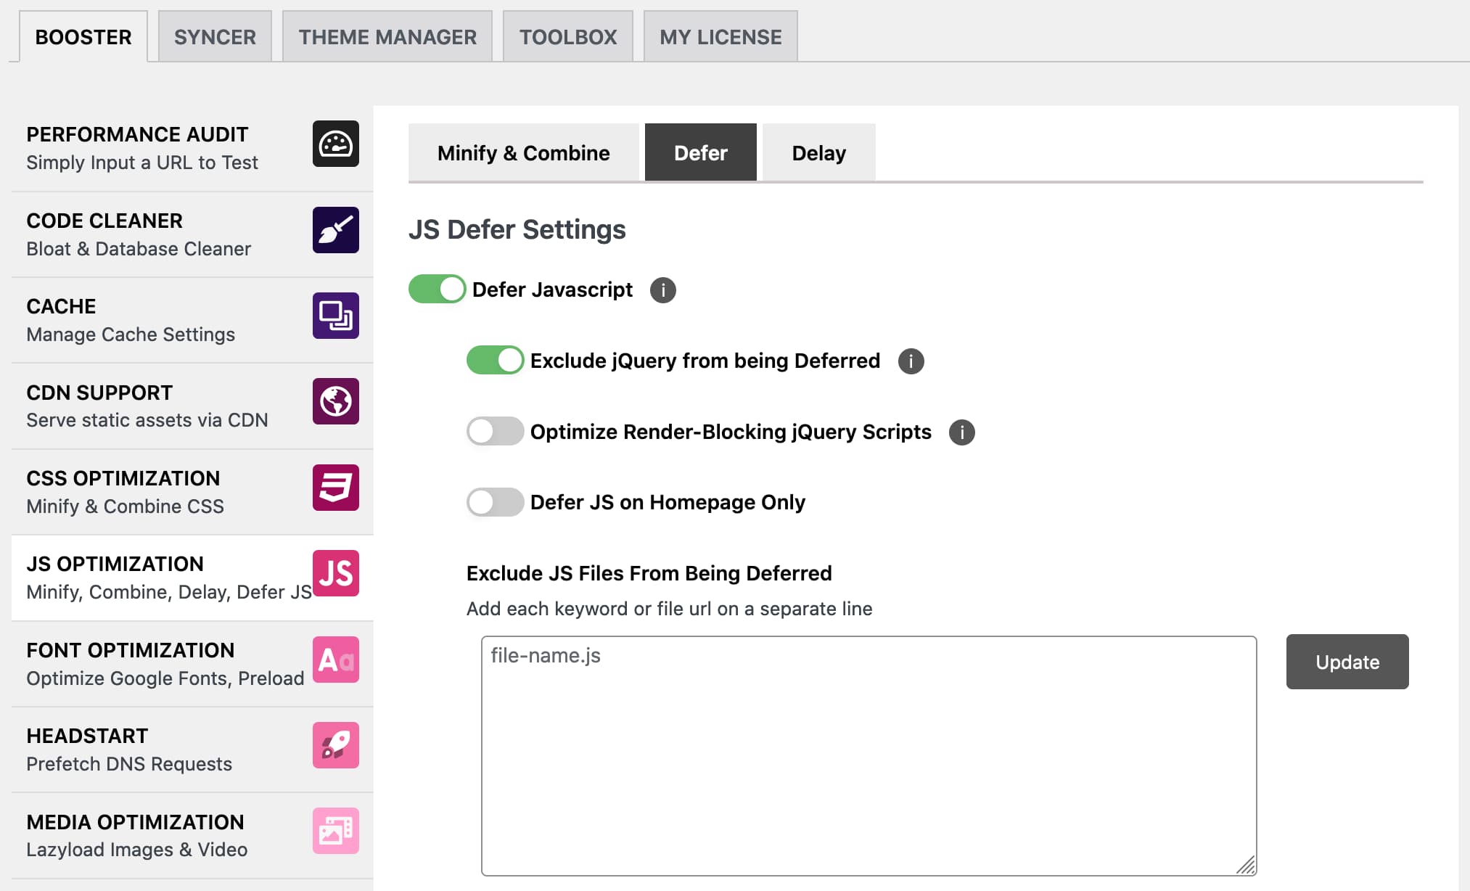The image size is (1470, 891).
Task: Click the info icon beside Defer Javascript
Action: point(662,290)
